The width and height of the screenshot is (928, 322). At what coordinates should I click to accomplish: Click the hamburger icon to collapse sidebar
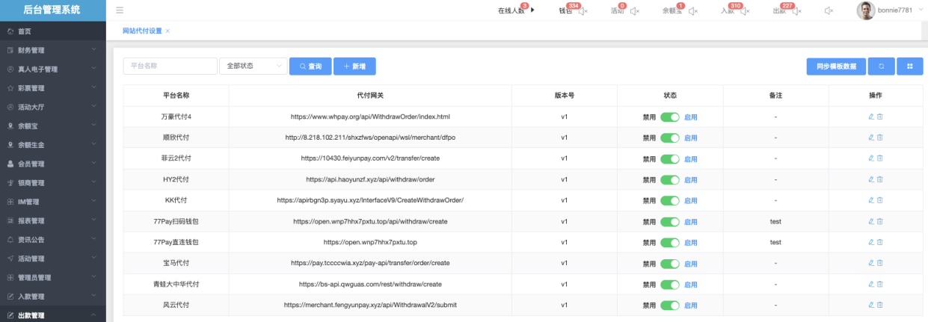coord(120,10)
